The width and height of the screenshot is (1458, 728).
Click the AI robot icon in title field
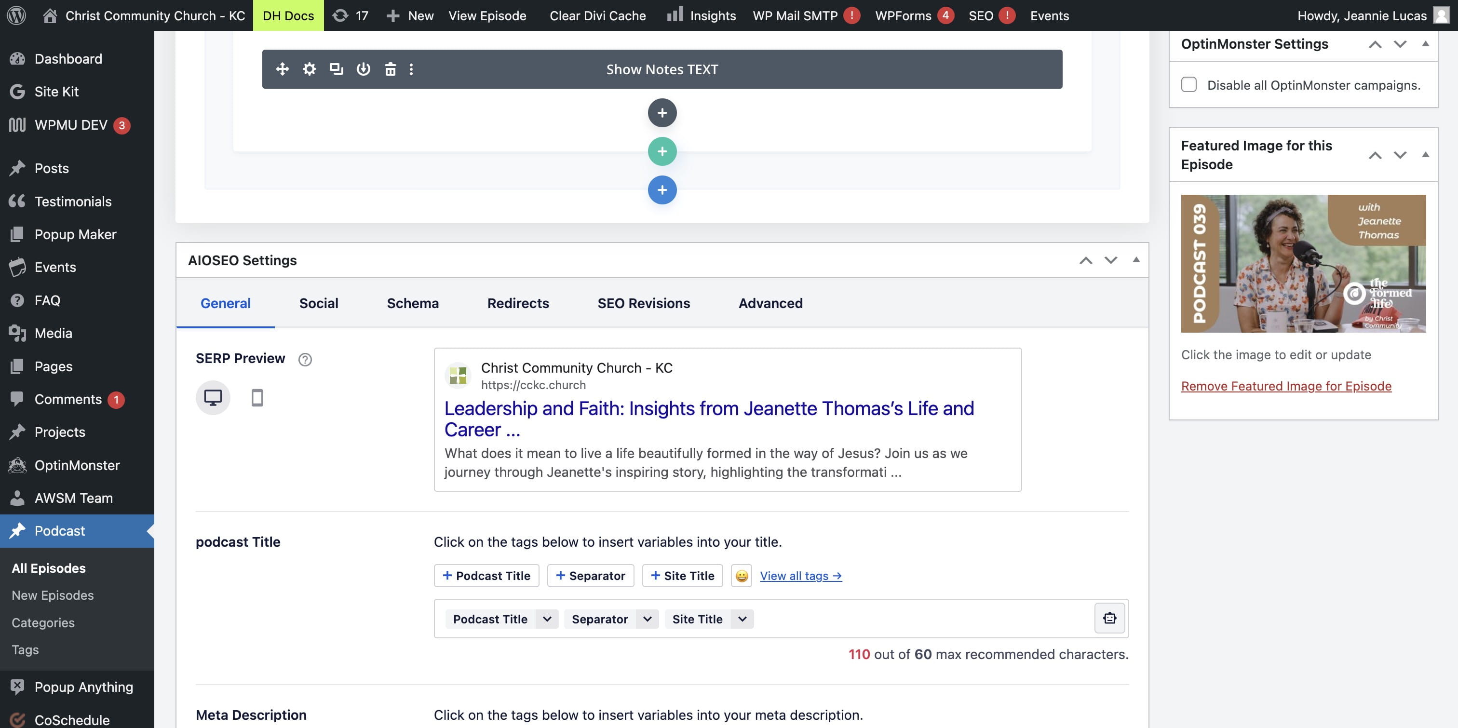(1109, 618)
